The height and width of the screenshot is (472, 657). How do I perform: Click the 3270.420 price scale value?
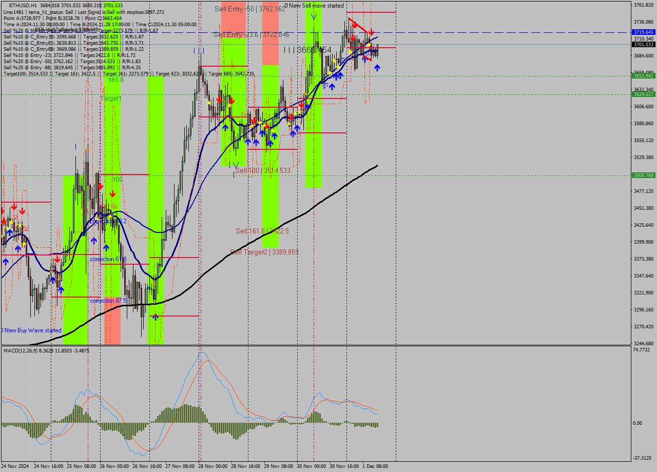pos(644,326)
